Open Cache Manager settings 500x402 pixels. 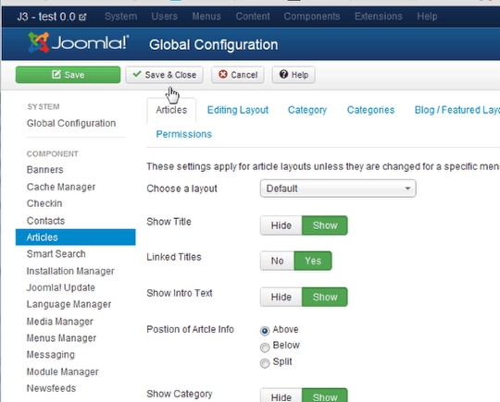pyautogui.click(x=61, y=187)
